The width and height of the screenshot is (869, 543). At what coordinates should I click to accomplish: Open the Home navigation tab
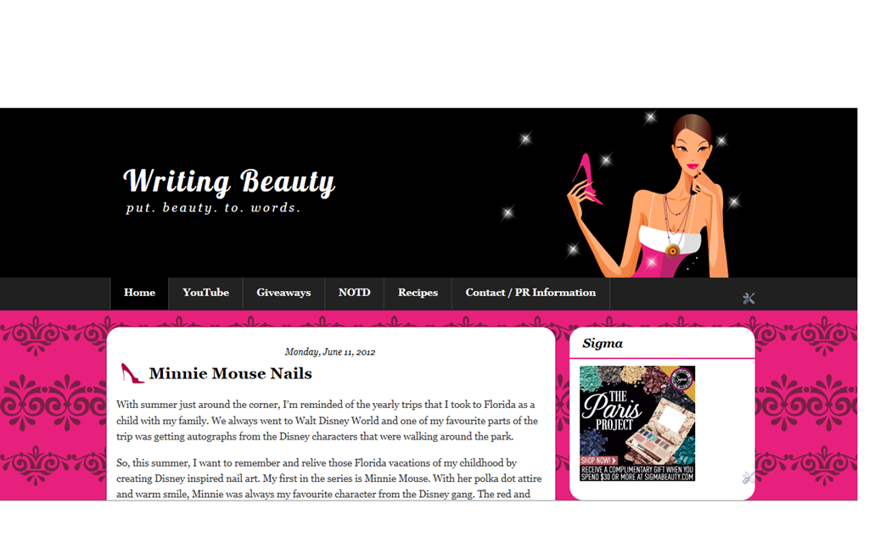click(140, 293)
